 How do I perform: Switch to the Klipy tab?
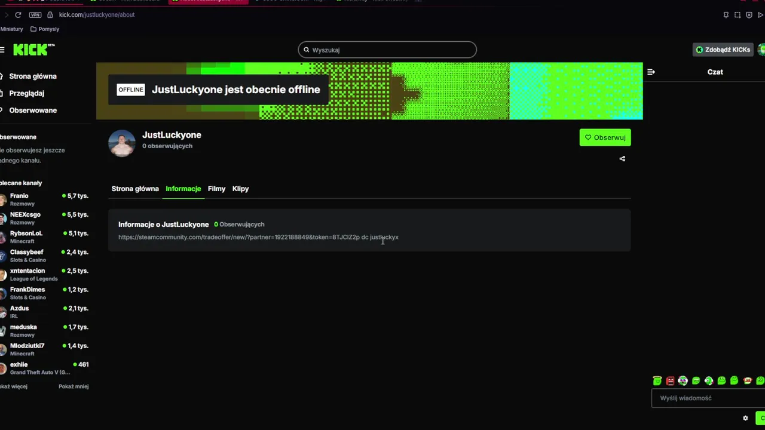pos(240,189)
